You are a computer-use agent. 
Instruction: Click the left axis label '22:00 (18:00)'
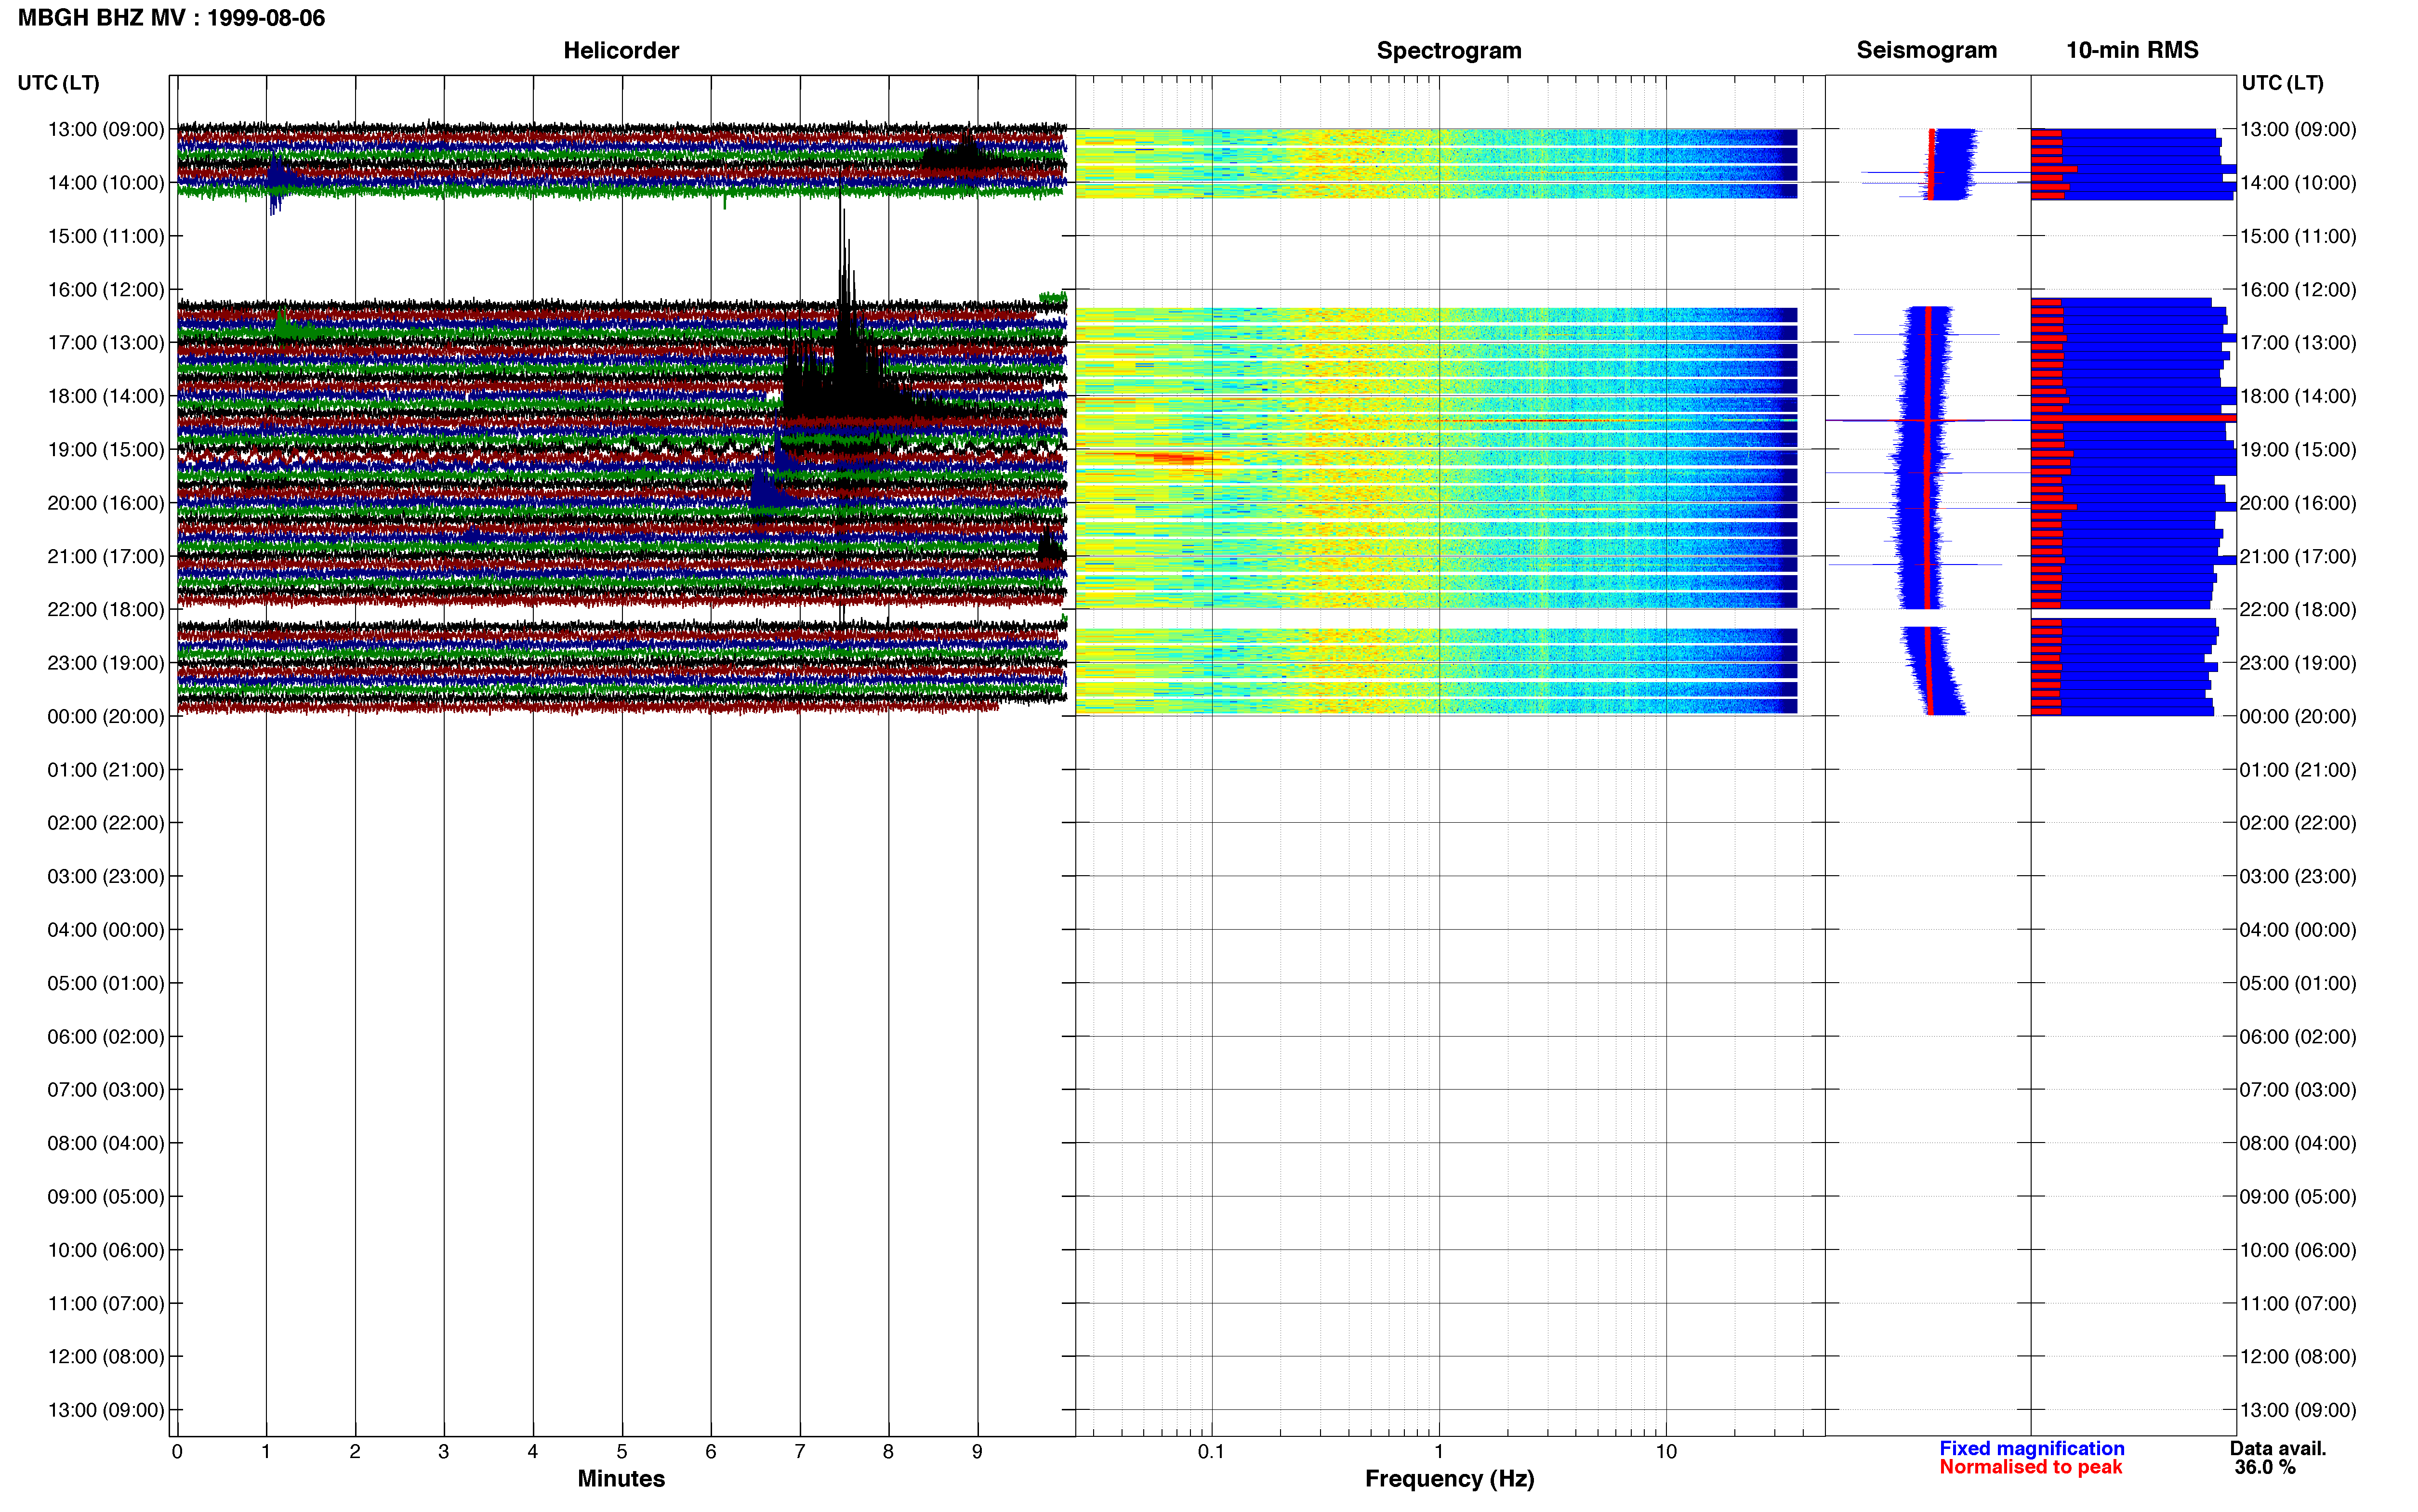(106, 609)
